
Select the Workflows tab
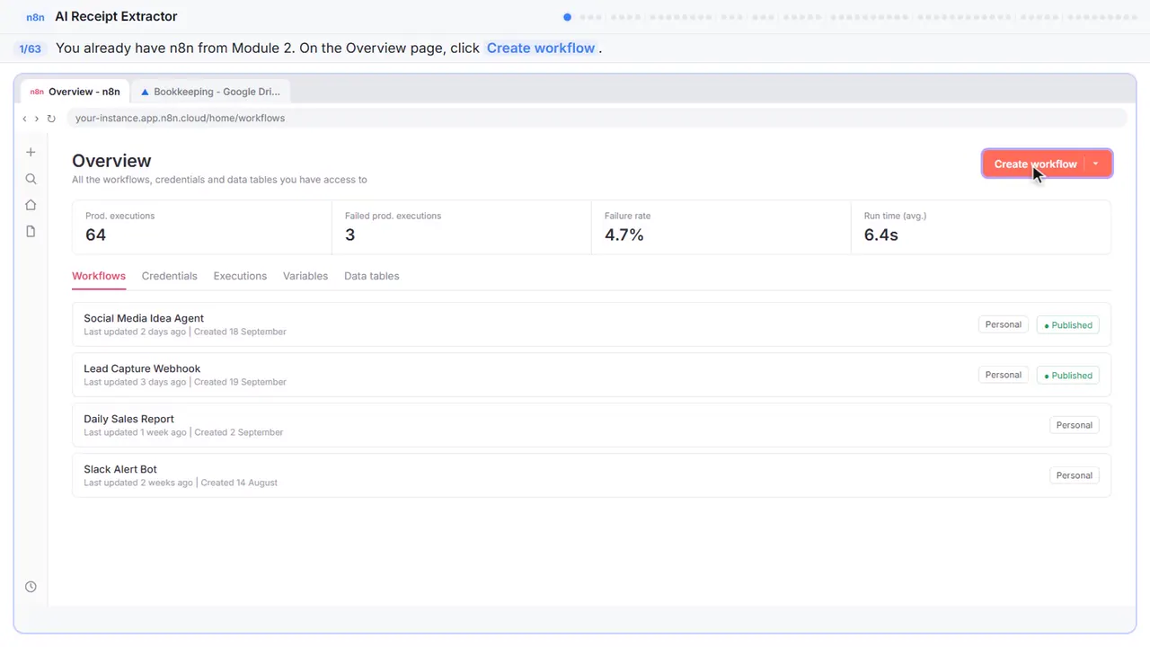pos(99,276)
